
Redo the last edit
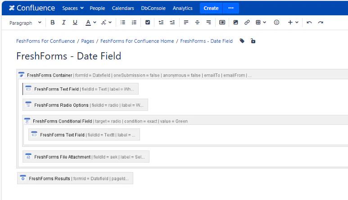point(321,23)
